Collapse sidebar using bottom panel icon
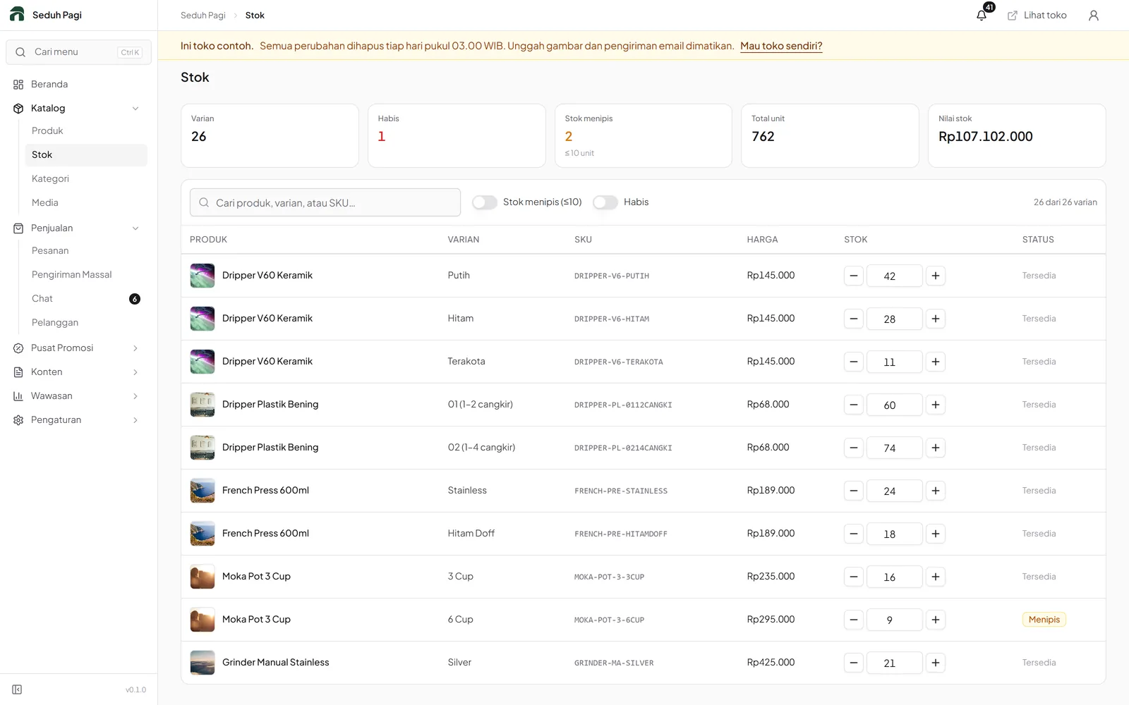This screenshot has width=1129, height=705. (x=17, y=689)
